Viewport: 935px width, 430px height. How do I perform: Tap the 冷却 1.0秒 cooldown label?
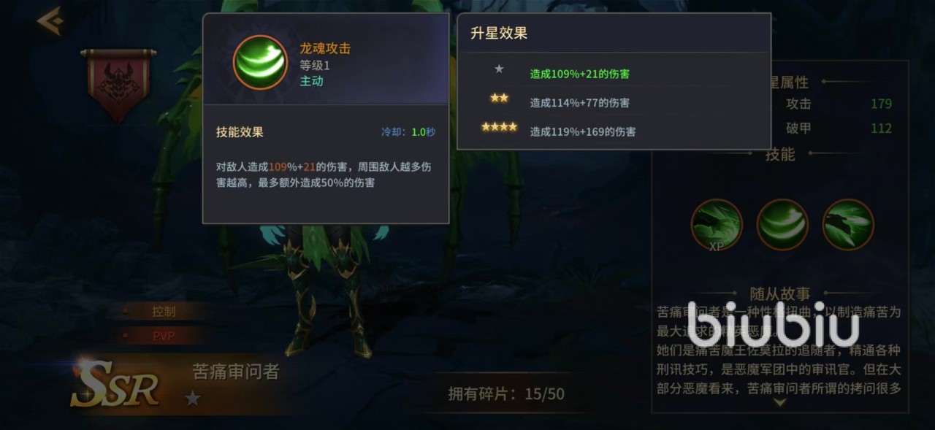[x=408, y=132]
